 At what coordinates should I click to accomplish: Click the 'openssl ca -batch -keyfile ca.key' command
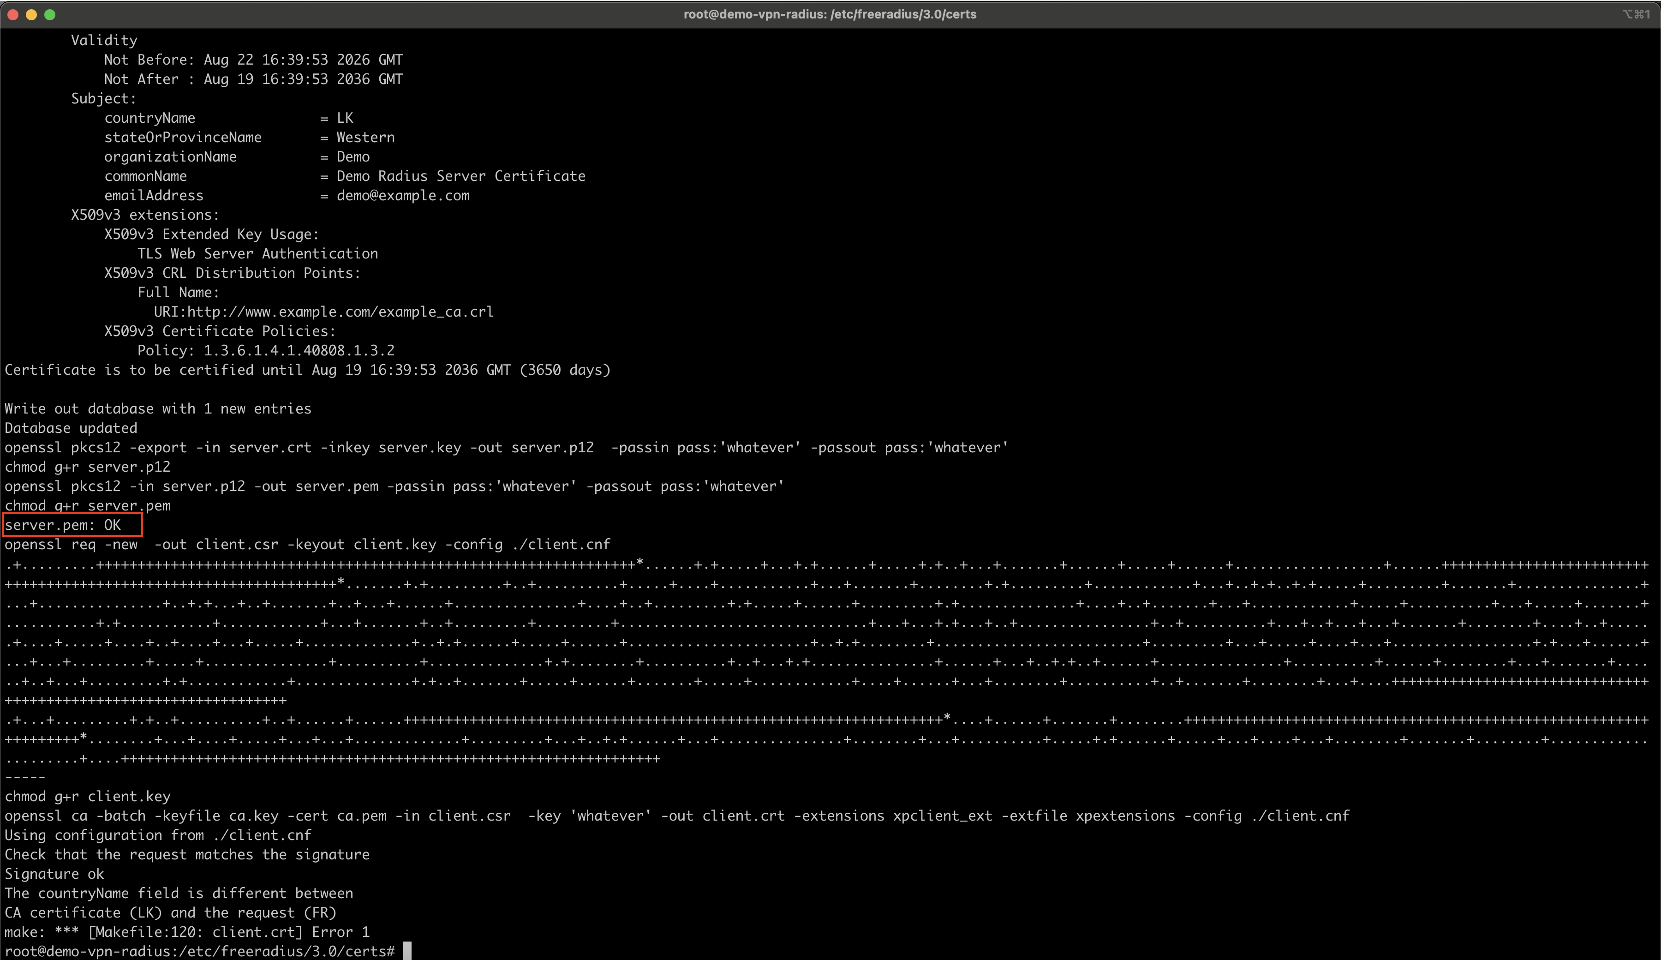[677, 816]
